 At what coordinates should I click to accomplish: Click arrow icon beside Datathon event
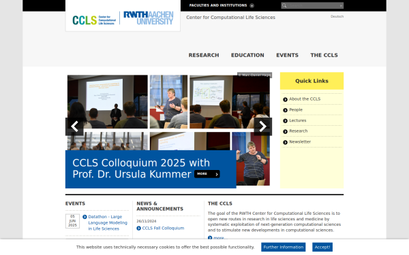[85, 217]
